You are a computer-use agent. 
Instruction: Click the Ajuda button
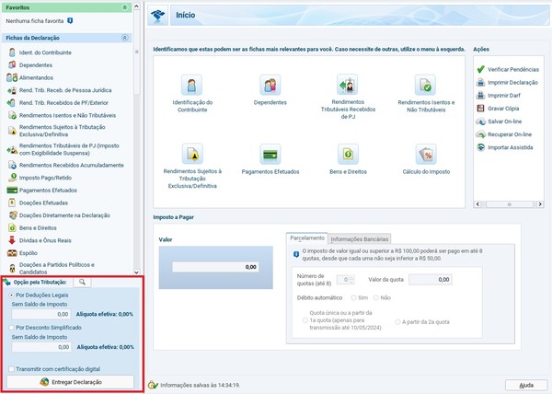coord(525,384)
